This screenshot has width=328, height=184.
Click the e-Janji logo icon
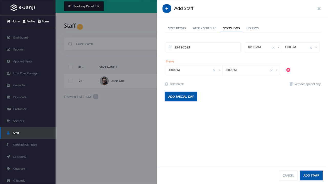coord(14,7)
